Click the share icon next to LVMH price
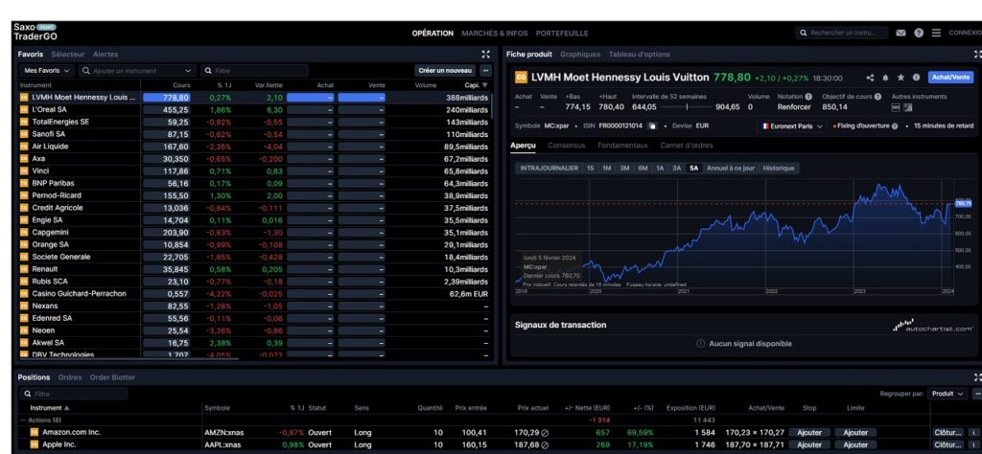982x454 pixels. pyautogui.click(x=870, y=78)
